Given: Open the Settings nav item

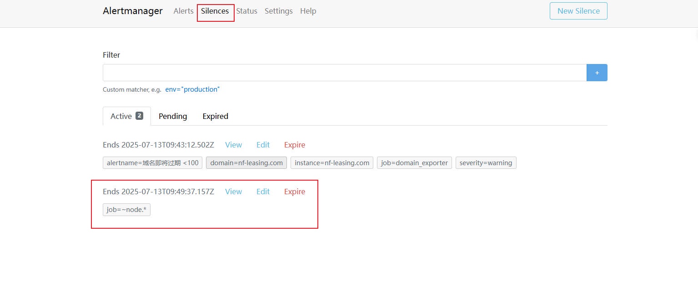Looking at the screenshot, I should click(x=278, y=11).
